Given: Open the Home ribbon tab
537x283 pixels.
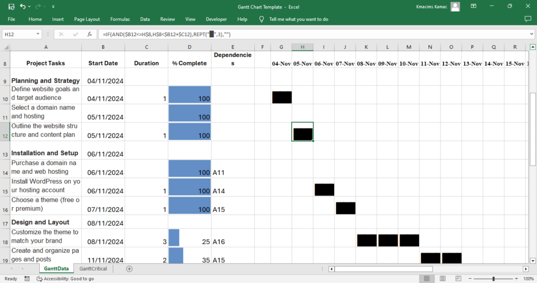Looking at the screenshot, I should tap(35, 19).
